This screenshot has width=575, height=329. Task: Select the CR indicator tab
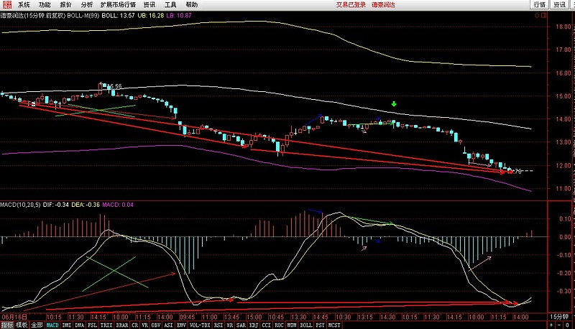point(135,325)
